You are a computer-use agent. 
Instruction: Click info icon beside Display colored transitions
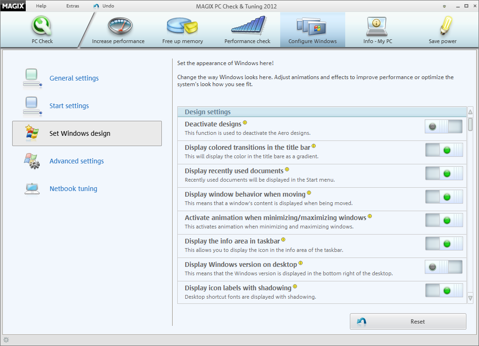[x=314, y=146]
